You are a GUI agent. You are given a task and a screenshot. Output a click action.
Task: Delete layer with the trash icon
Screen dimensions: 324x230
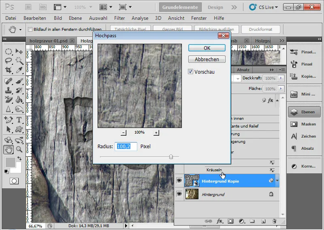click(x=274, y=221)
